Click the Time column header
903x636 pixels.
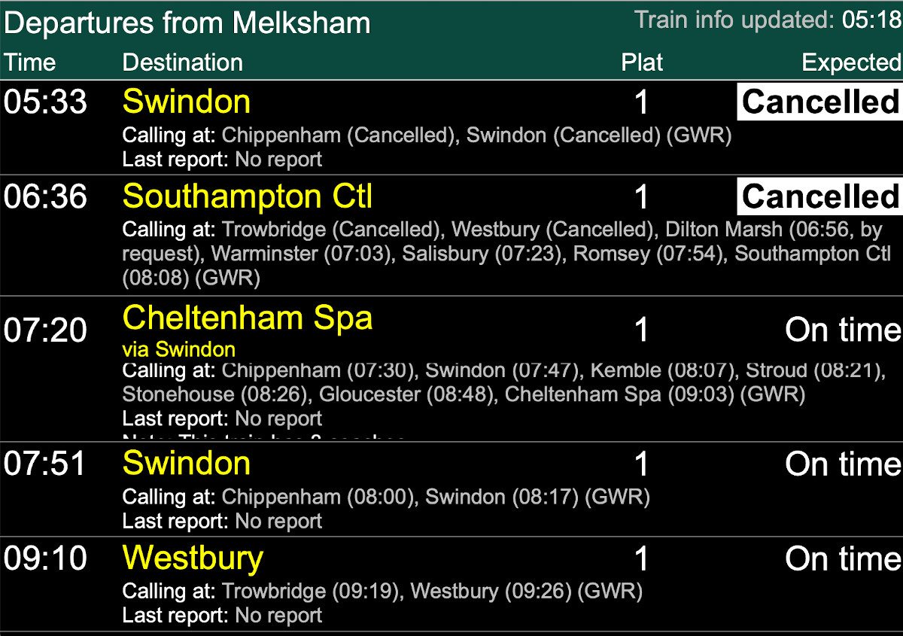click(29, 62)
